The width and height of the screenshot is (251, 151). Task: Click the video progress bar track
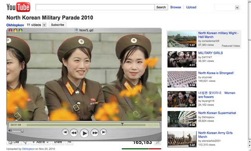pos(86,125)
